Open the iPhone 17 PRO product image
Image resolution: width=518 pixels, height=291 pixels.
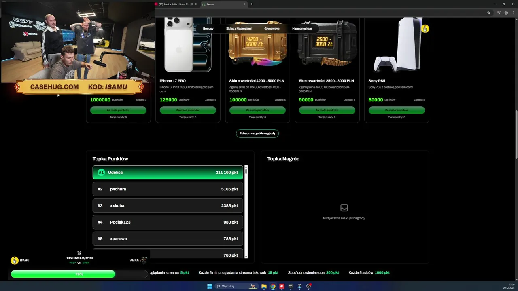[188, 44]
